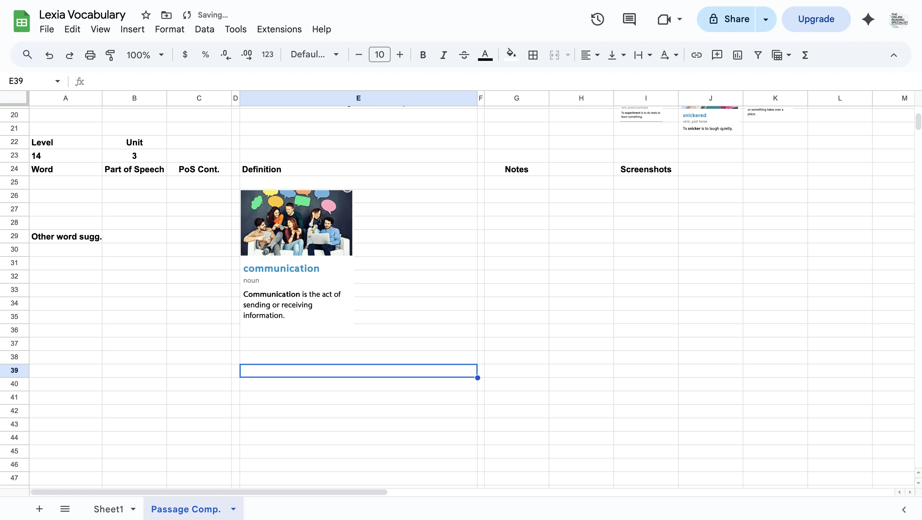The height and width of the screenshot is (520, 922).
Task: Click the Insert chart icon
Action: click(737, 55)
